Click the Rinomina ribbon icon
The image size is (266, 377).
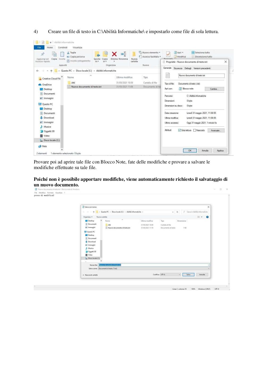pos(123,54)
